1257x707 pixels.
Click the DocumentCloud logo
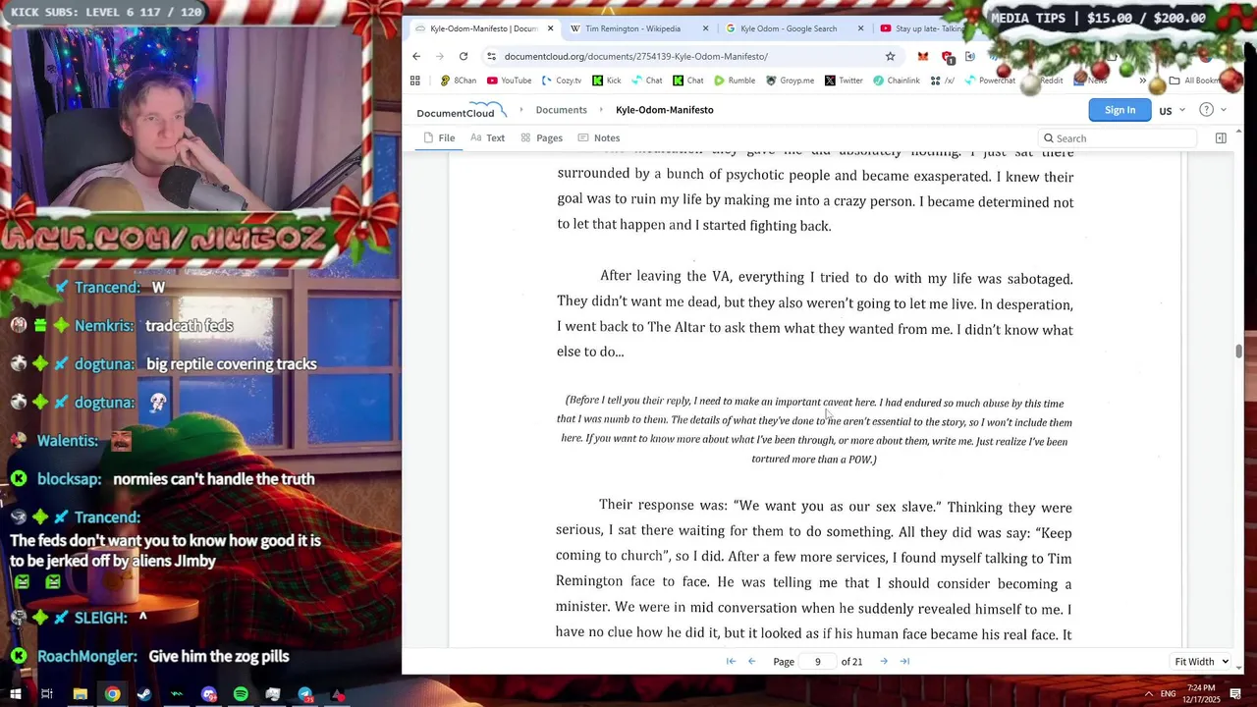[x=461, y=110]
